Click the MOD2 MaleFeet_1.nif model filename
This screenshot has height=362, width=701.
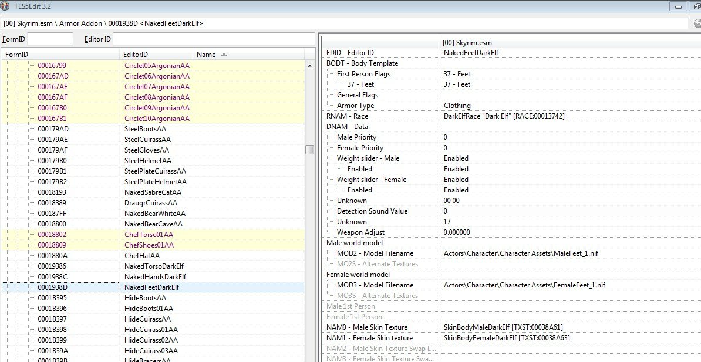pyautogui.click(x=521, y=253)
